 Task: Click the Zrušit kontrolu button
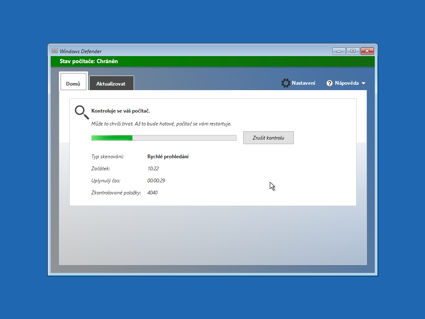269,138
